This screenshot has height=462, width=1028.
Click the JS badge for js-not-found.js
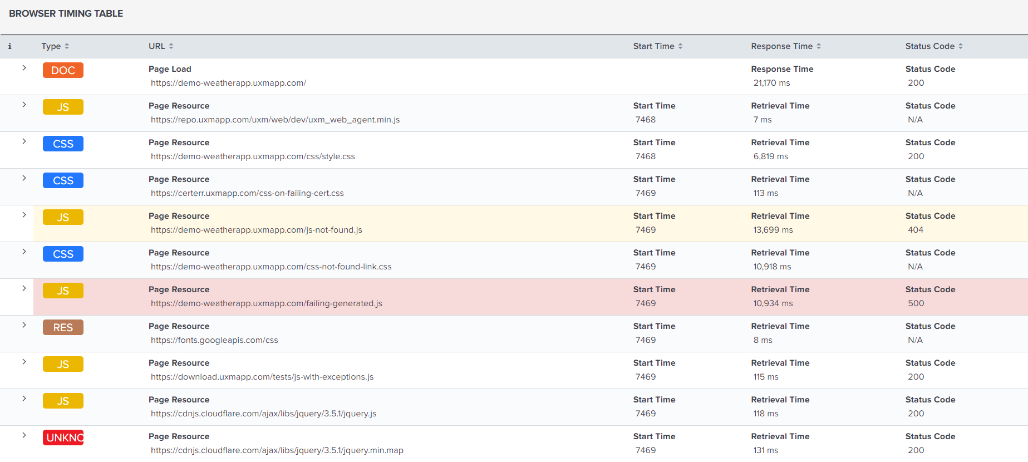[63, 217]
